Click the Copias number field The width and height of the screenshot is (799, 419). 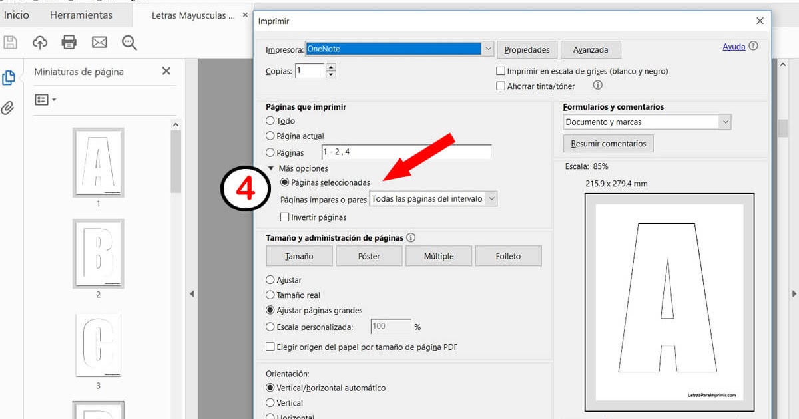point(310,70)
